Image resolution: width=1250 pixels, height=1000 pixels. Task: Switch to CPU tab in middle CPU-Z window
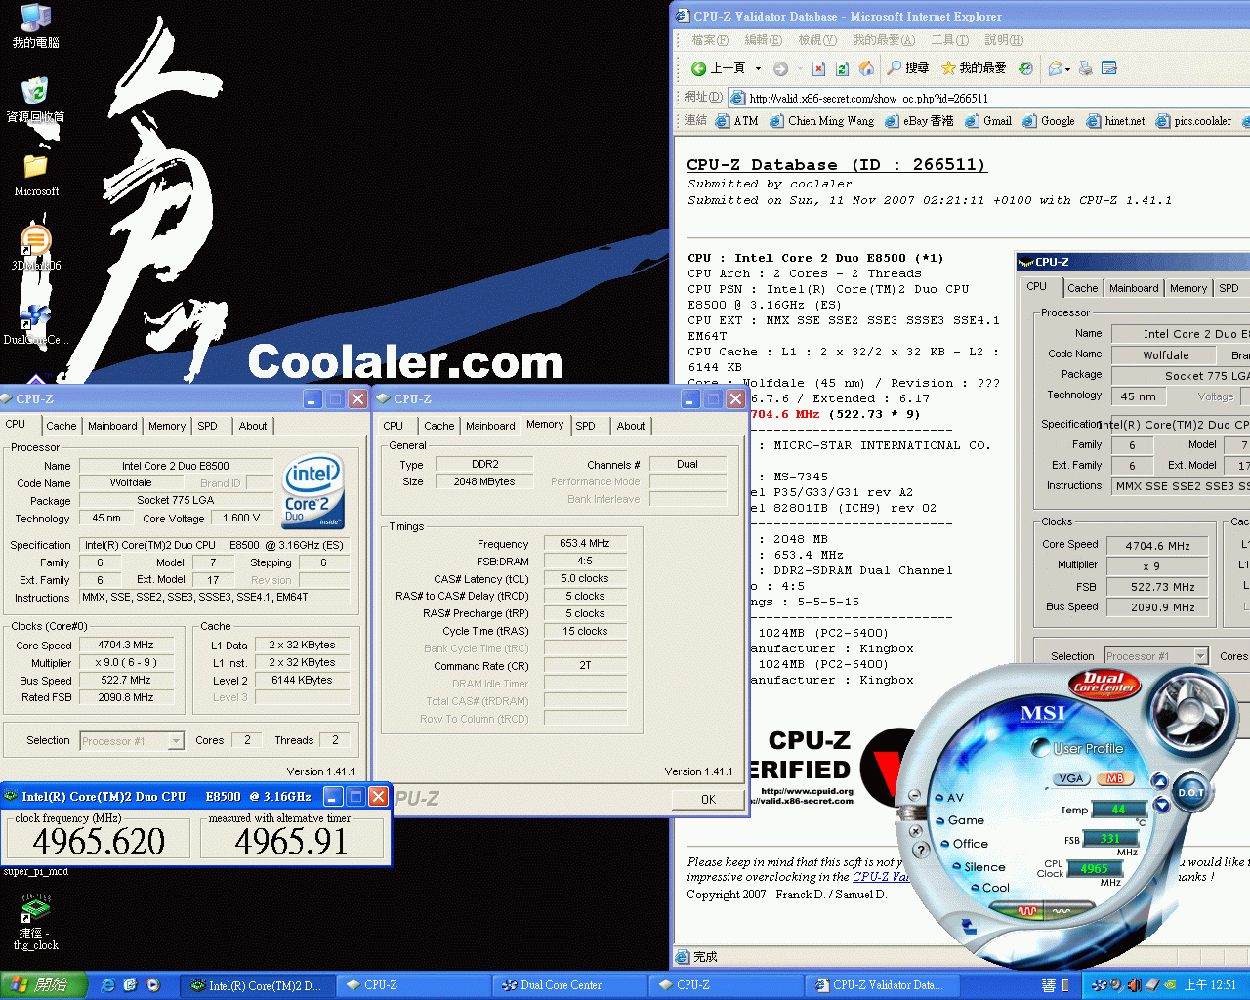[x=394, y=426]
